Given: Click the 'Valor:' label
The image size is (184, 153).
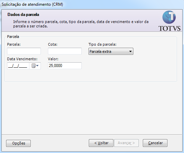Looking at the screenshot, I should tap(53, 59).
